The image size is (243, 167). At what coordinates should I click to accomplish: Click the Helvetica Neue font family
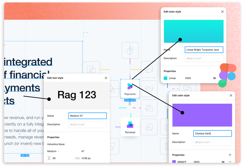pyautogui.click(x=56, y=144)
